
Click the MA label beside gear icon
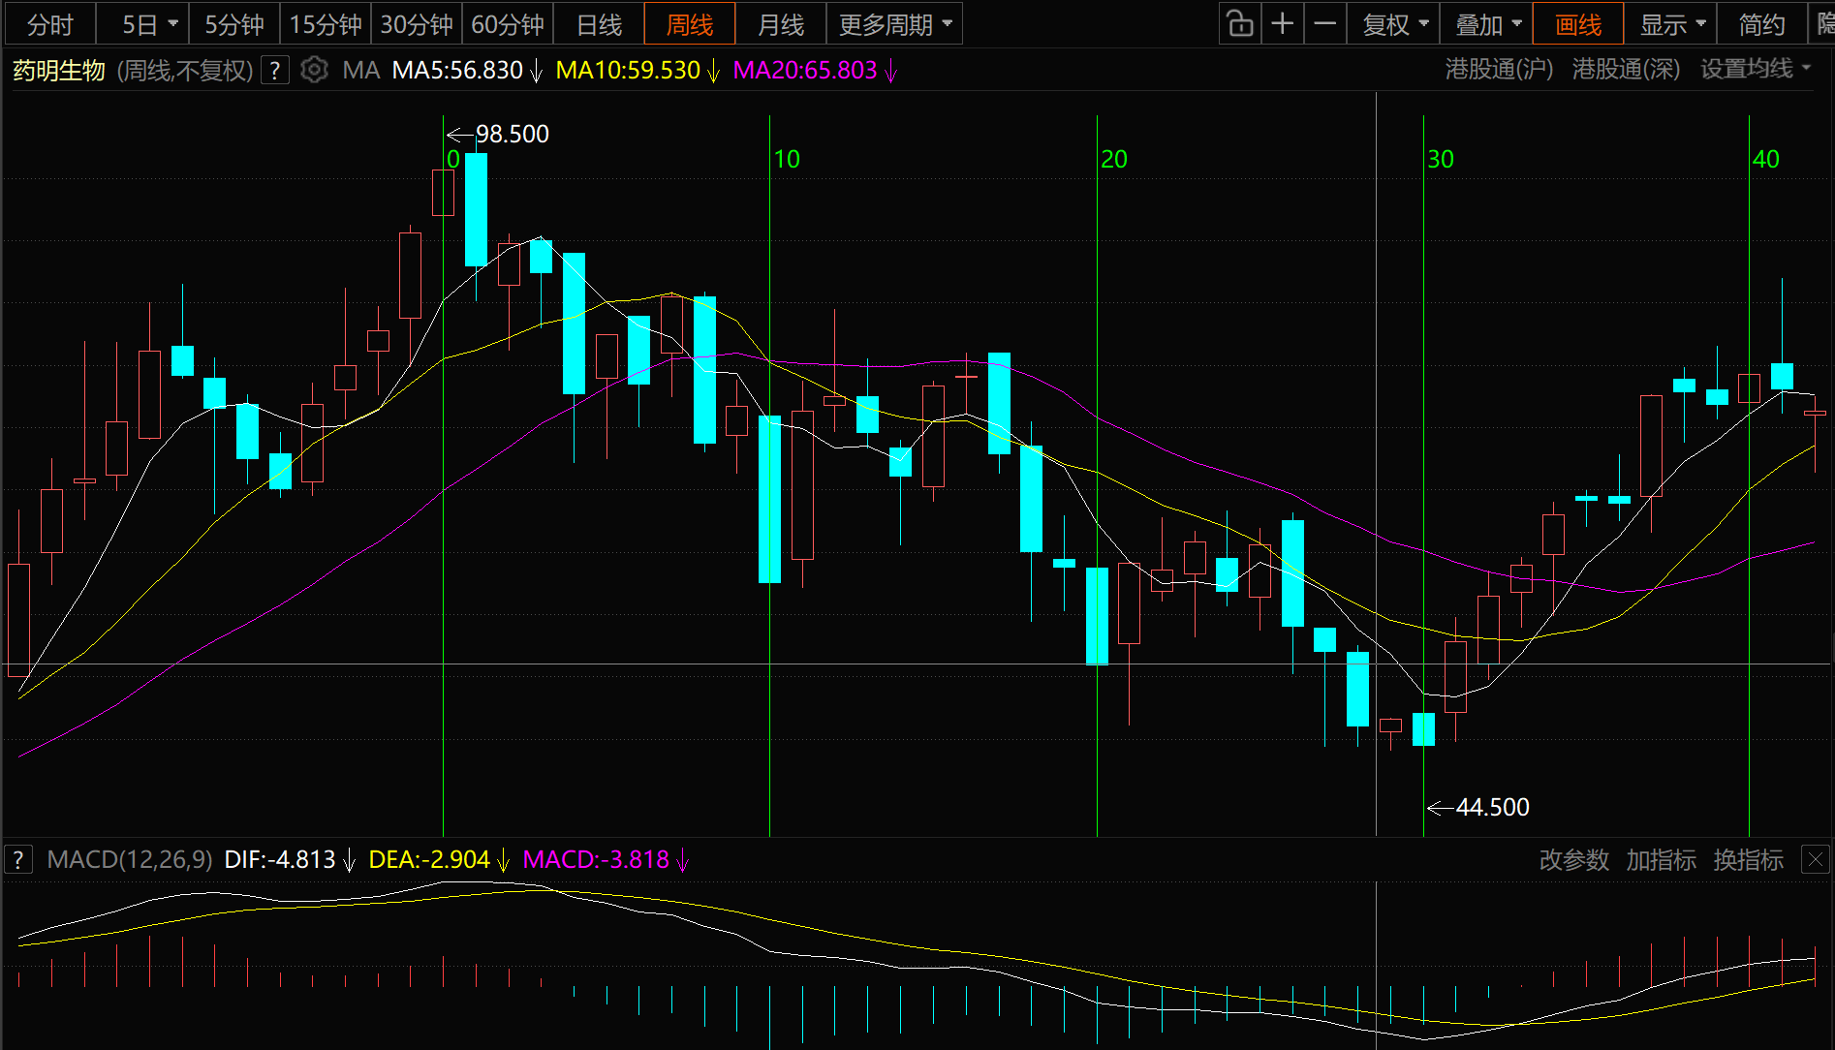click(x=361, y=71)
